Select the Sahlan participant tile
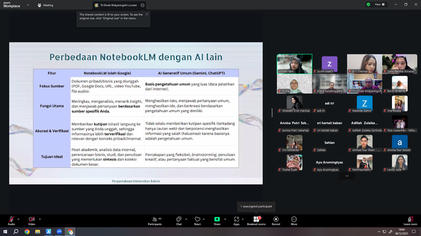The width and height of the screenshot is (421, 236). click(x=330, y=143)
